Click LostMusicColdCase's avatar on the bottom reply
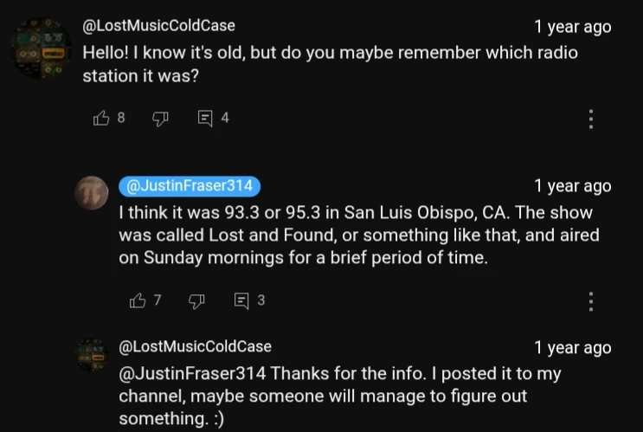The width and height of the screenshot is (643, 432). tap(91, 353)
